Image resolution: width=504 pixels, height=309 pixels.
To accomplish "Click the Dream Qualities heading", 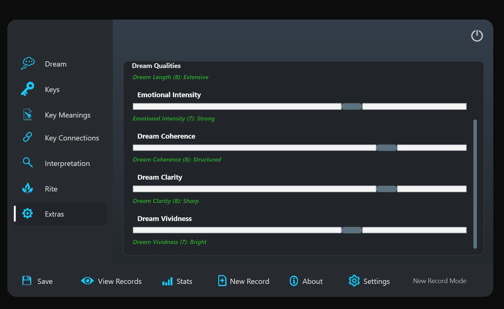I will click(x=156, y=66).
